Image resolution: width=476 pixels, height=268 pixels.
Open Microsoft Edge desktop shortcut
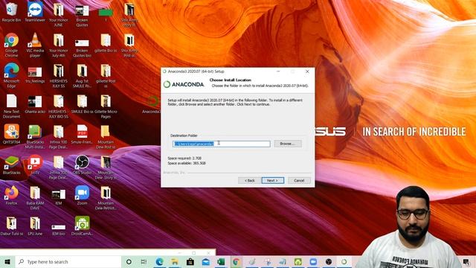(x=11, y=76)
